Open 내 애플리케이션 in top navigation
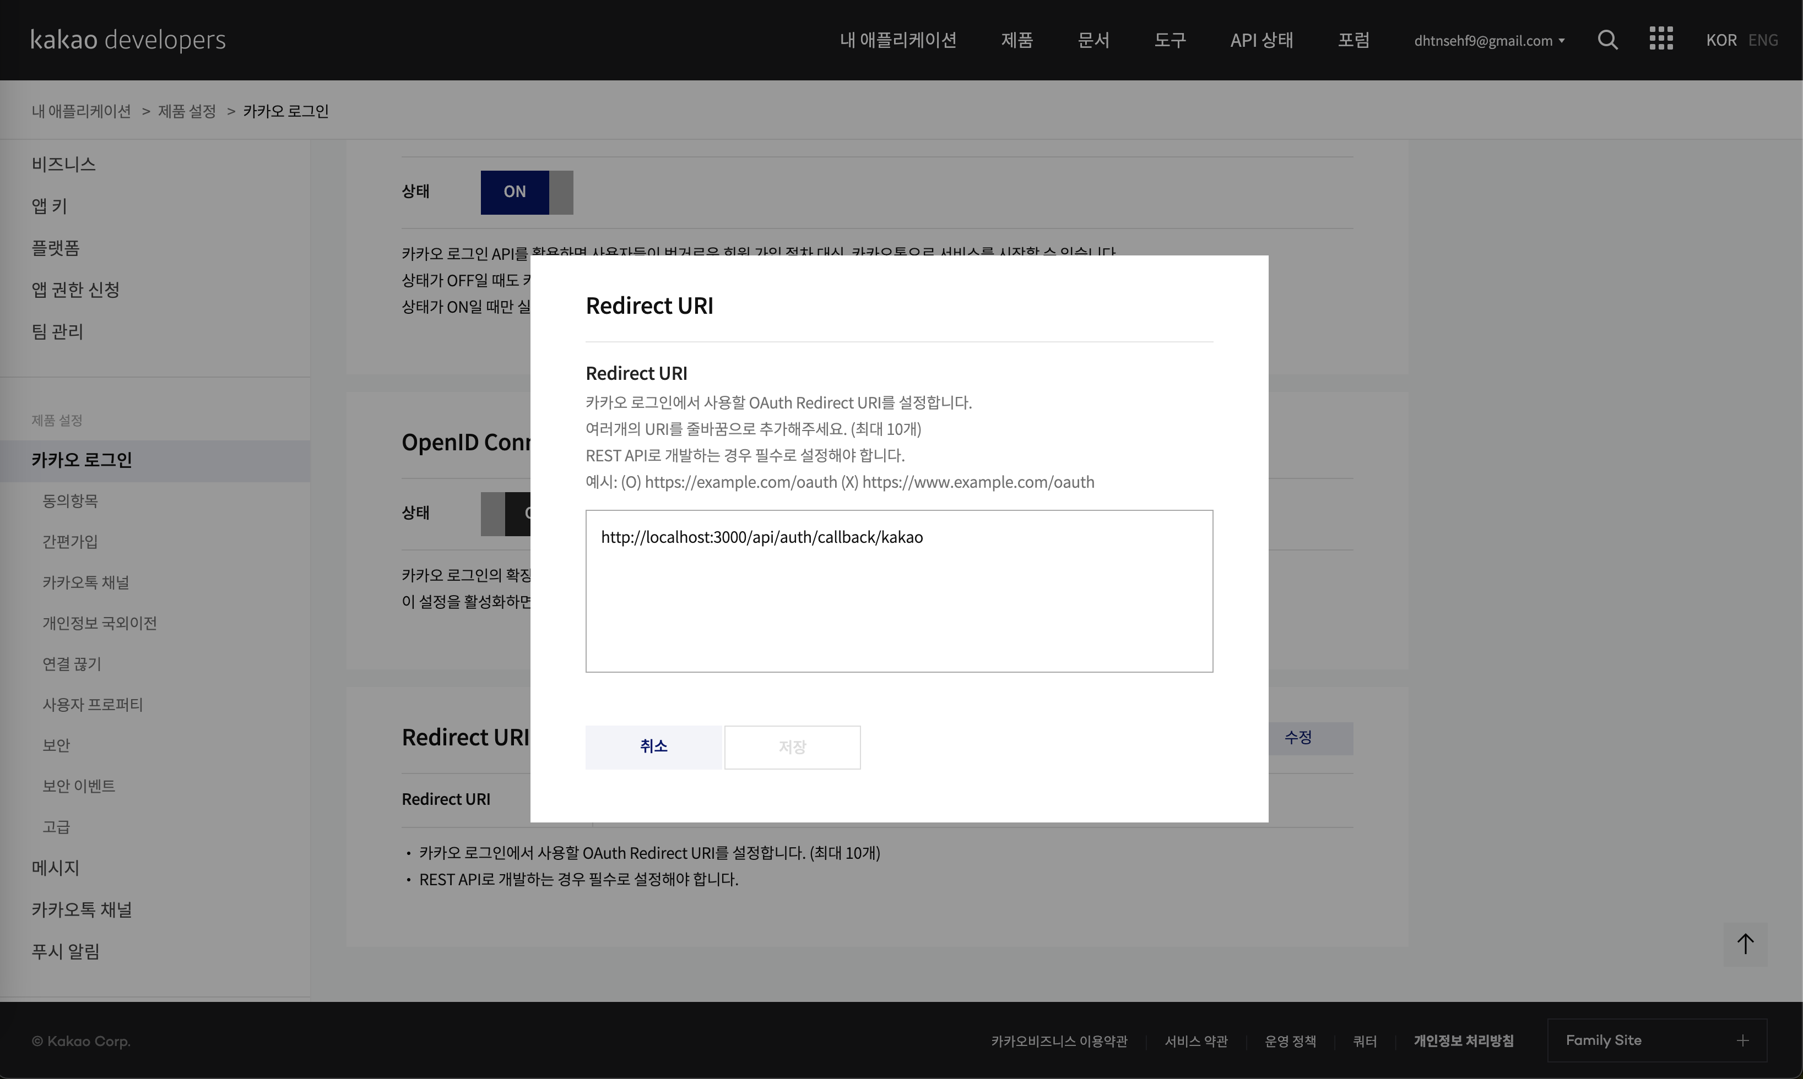The height and width of the screenshot is (1079, 1803). (x=898, y=40)
